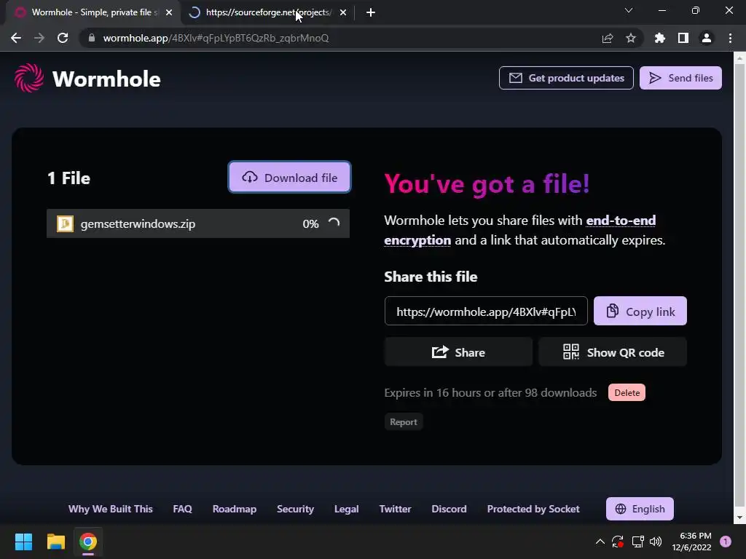Close the sourceforge.net tab
This screenshot has height=559, width=746.
coord(343,13)
